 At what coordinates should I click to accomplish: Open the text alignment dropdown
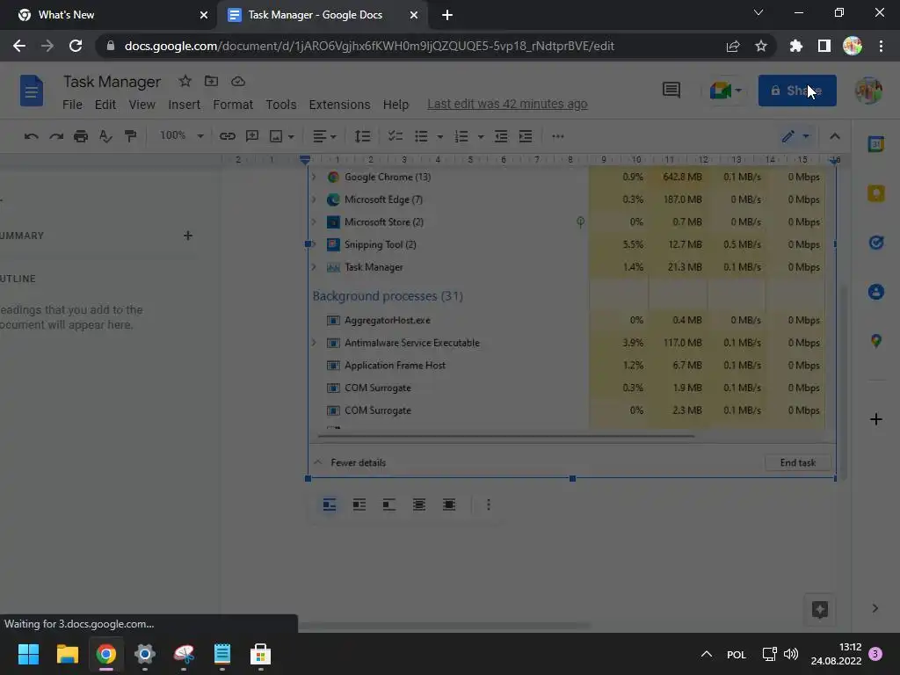pyautogui.click(x=324, y=136)
